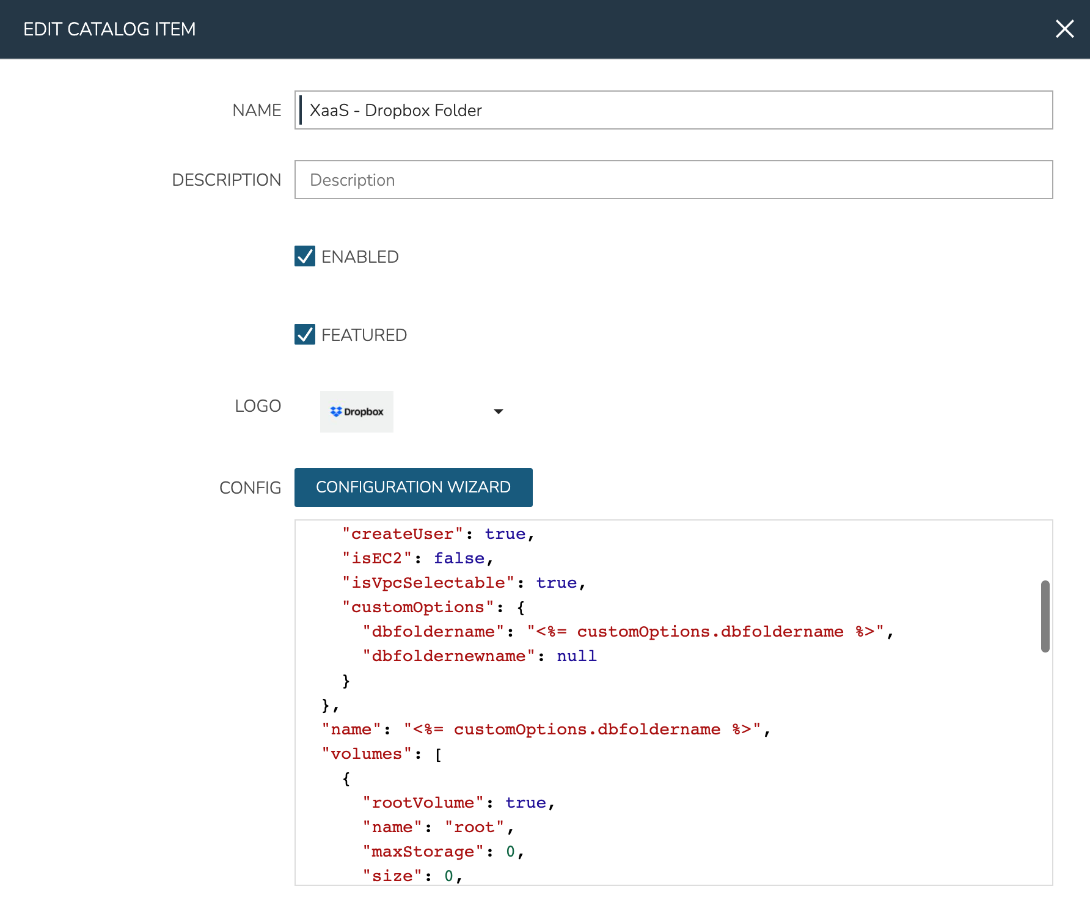Toggle the Featured checkbox
The image size is (1090, 903).
point(305,335)
